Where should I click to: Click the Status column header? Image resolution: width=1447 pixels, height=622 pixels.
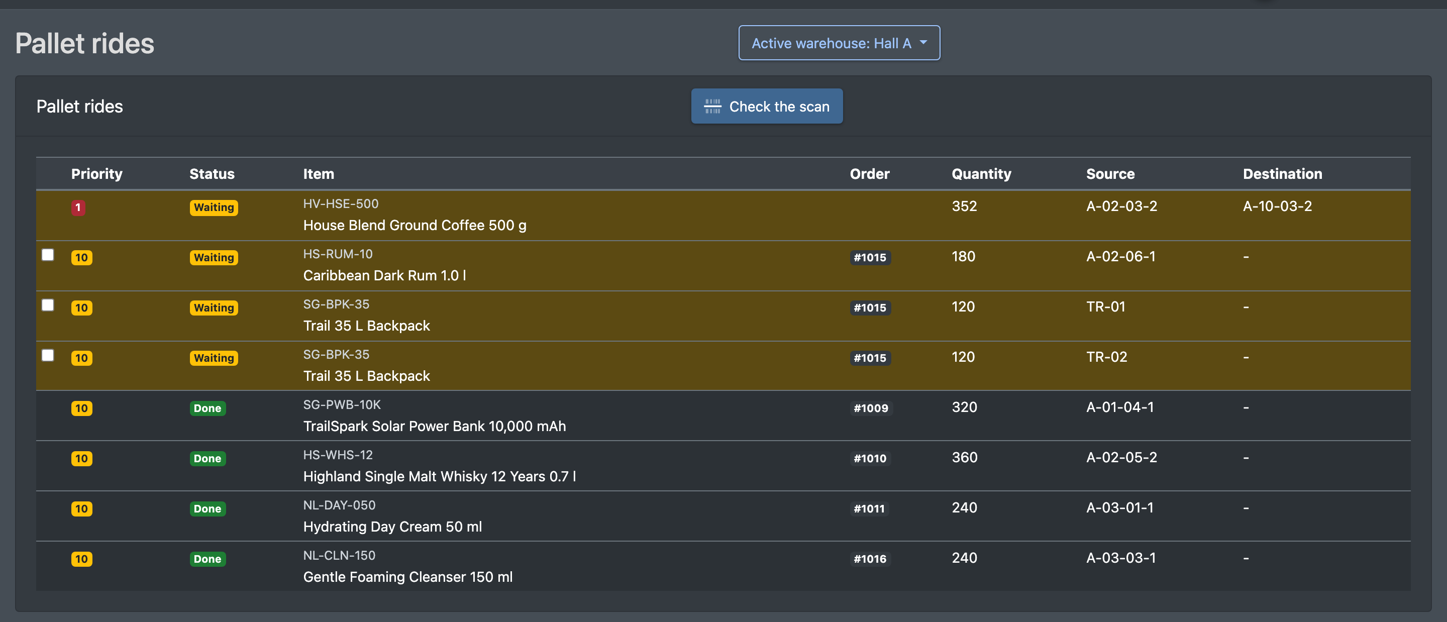point(212,174)
